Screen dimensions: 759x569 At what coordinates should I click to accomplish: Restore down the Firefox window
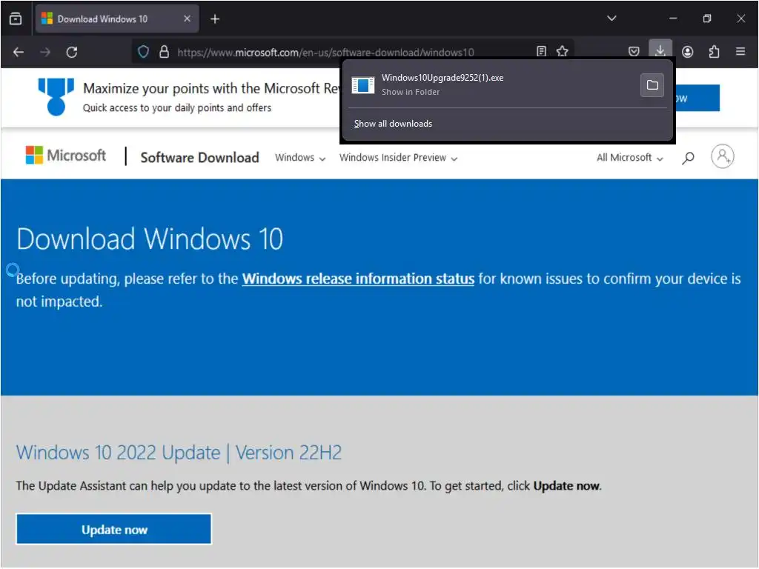pyautogui.click(x=706, y=19)
